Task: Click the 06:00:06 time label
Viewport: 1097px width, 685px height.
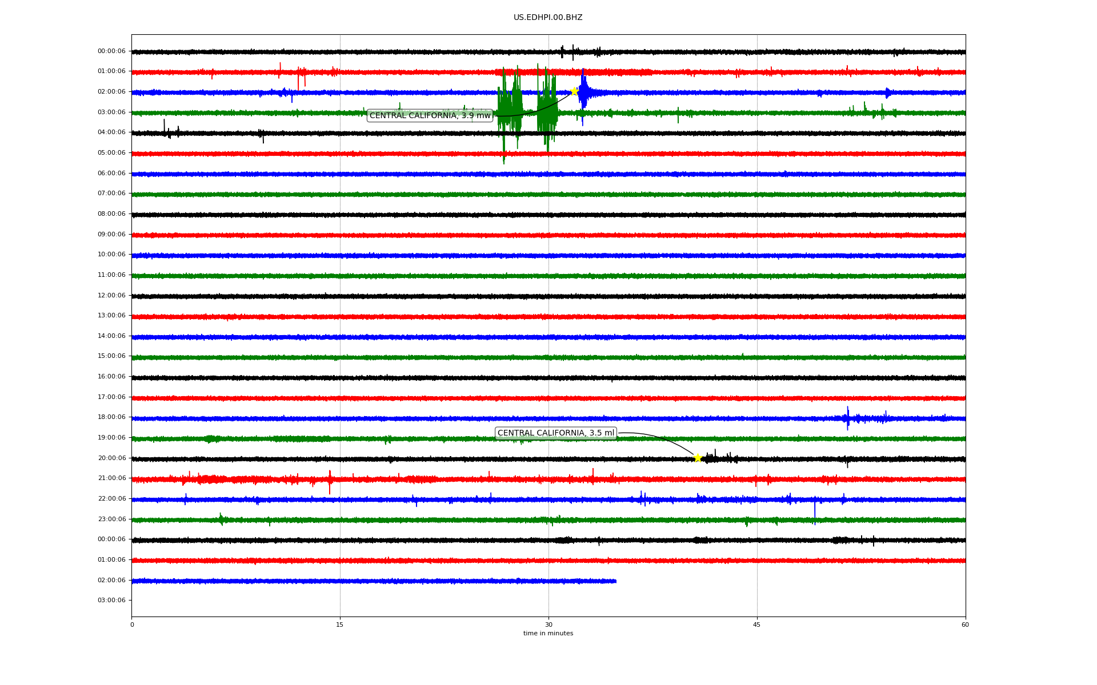Action: click(111, 173)
